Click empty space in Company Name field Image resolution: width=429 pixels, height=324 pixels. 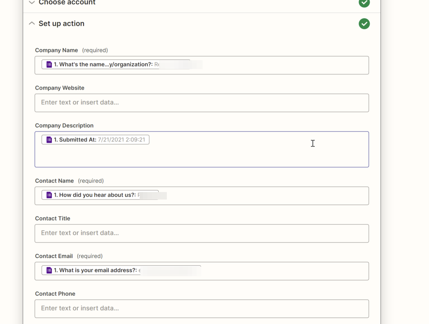280,65
